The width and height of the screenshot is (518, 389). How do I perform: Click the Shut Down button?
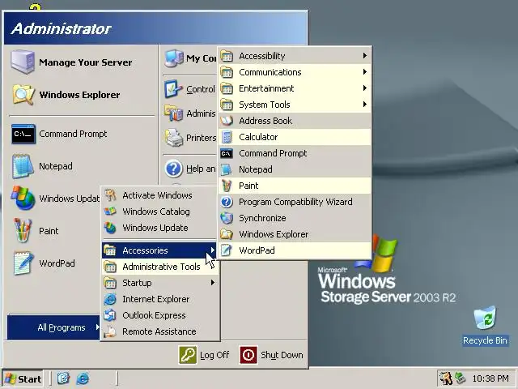coord(272,355)
